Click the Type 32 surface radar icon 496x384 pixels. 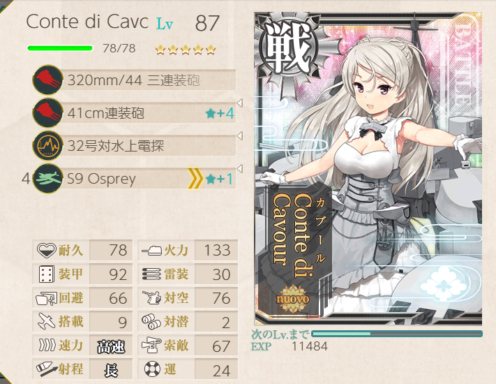(47, 146)
